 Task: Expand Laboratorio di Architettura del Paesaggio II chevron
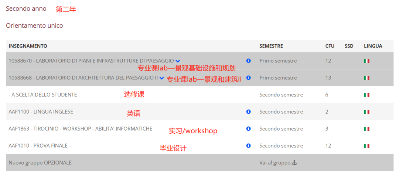click(161, 78)
